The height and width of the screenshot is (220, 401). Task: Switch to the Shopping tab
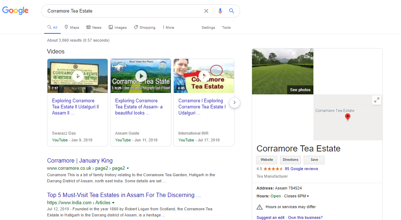click(x=144, y=27)
